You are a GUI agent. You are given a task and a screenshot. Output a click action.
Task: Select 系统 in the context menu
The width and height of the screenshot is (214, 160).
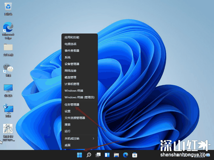80,57
